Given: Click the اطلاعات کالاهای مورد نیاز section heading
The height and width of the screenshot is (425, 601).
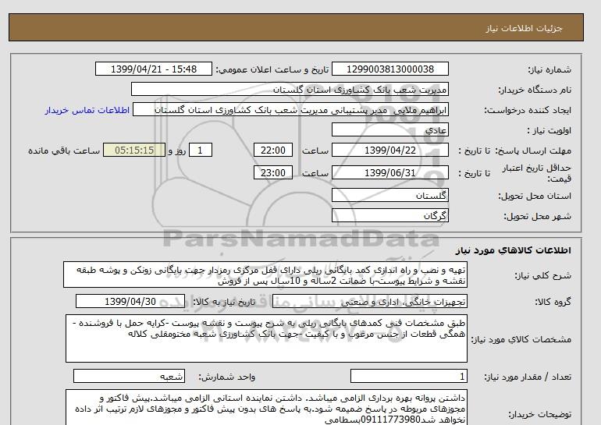Looking at the screenshot, I should (x=514, y=250).
